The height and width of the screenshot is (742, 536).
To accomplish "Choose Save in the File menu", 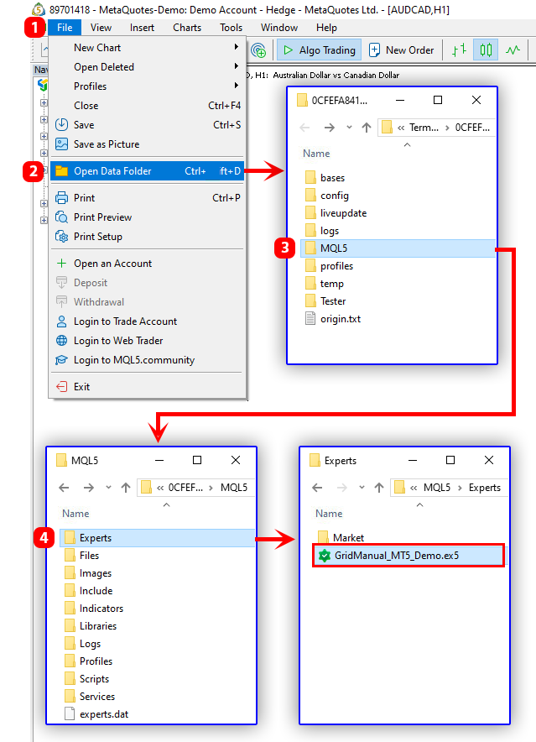I will pos(147,125).
